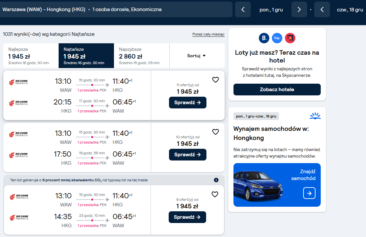
Task: Switch to Najszybsze tab
Action: tap(142, 56)
